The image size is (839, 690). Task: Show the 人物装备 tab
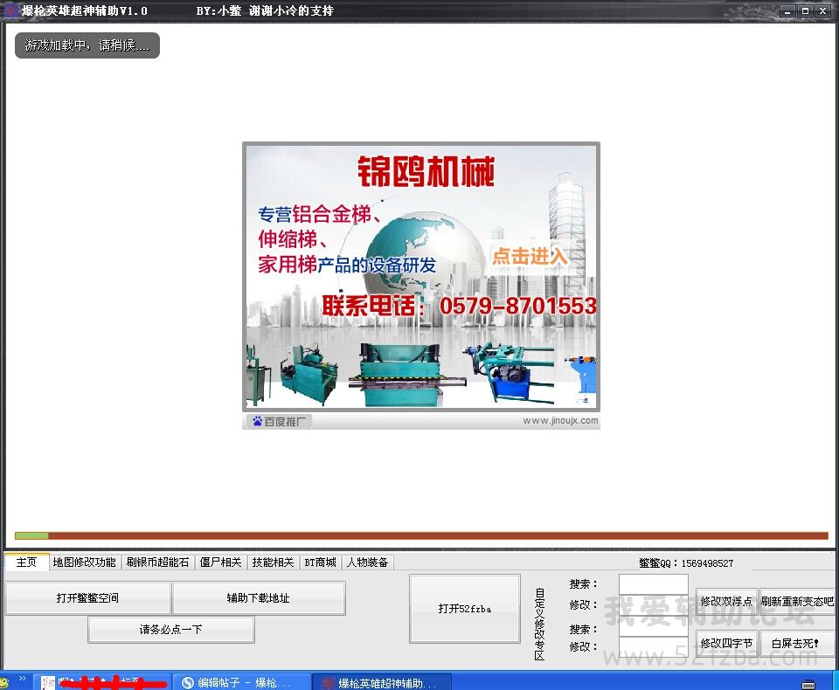367,562
